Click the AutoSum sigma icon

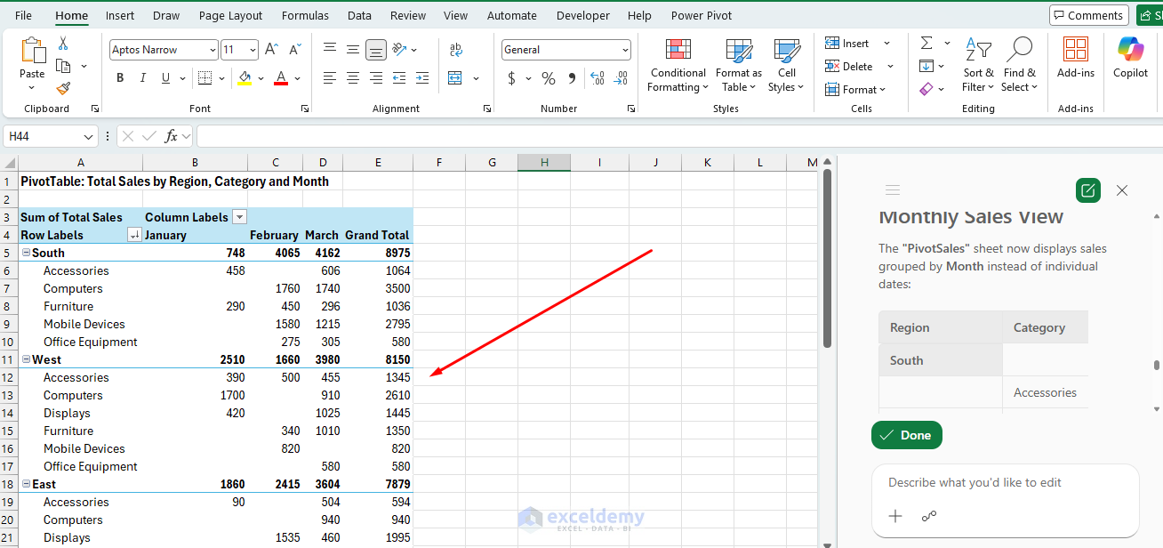point(926,43)
